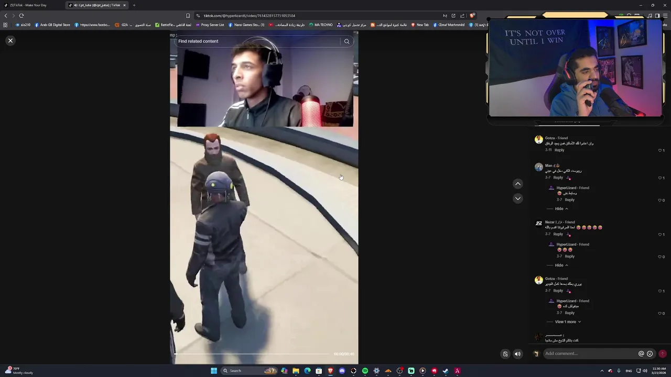
Task: Collapse replies under Man's comment with Hide
Action: [x=561, y=208]
